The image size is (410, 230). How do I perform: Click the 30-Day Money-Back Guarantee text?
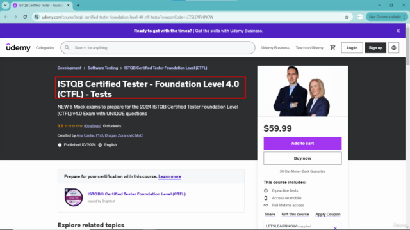pyautogui.click(x=302, y=171)
